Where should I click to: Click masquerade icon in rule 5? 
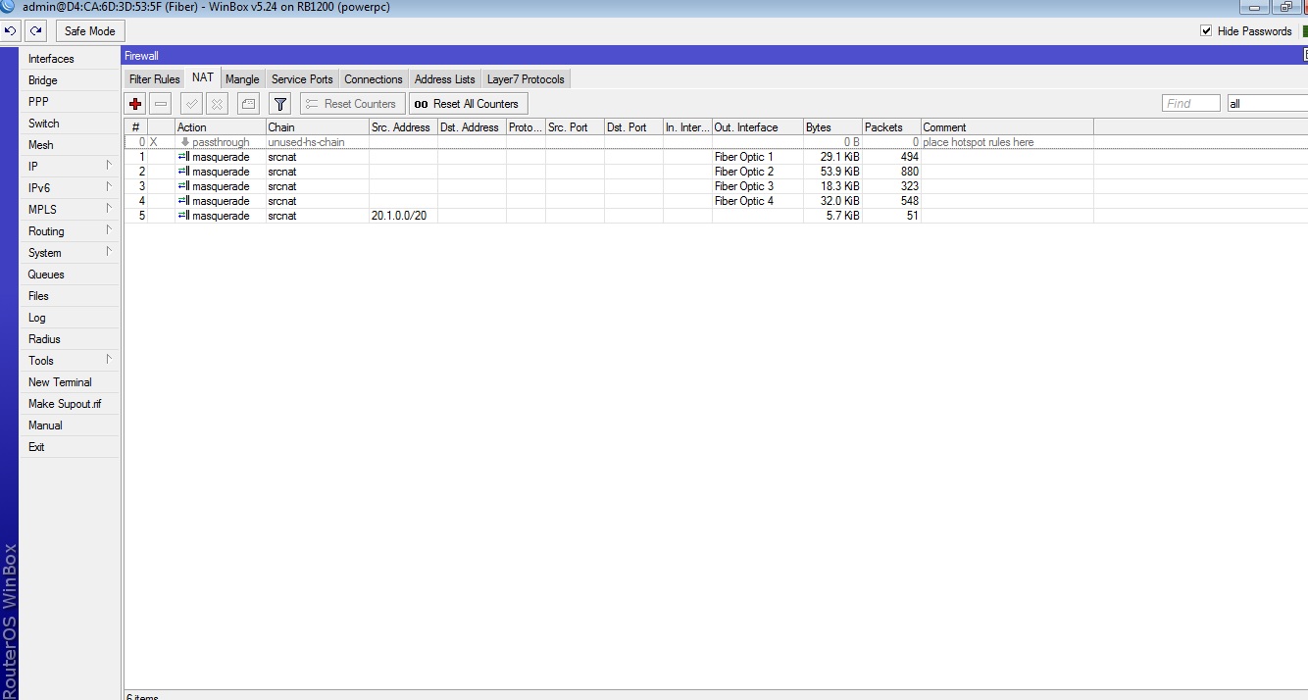point(183,216)
